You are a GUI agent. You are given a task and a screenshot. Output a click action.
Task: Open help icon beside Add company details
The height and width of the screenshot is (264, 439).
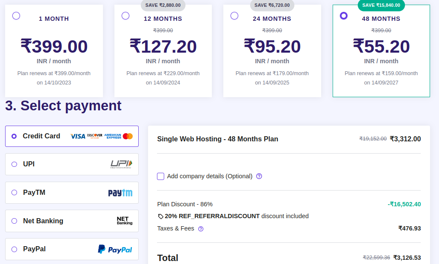coord(259,176)
